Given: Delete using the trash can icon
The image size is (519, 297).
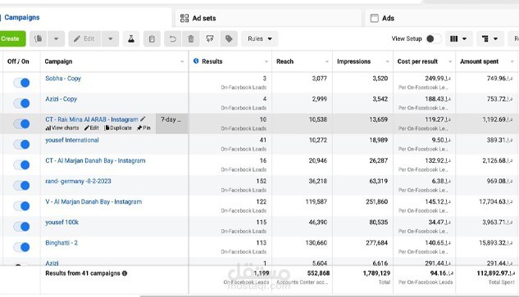Looking at the screenshot, I should click(x=191, y=38).
